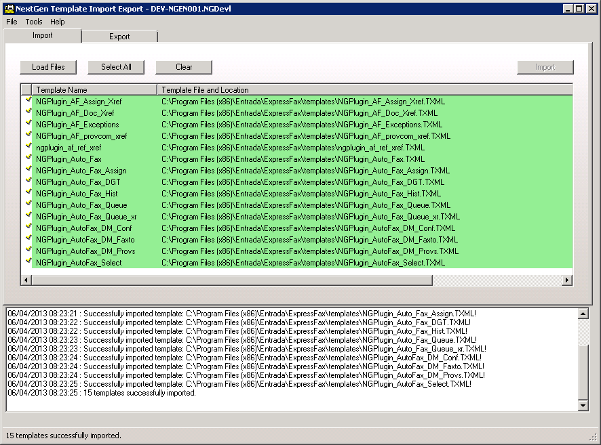Select template name NGPlugin_AutoFax_DM_Provs
This screenshot has height=445, width=601.
pyautogui.click(x=85, y=251)
